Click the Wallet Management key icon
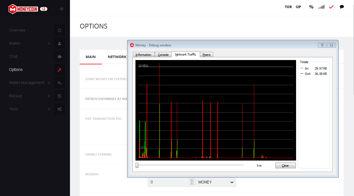 click(x=60, y=83)
